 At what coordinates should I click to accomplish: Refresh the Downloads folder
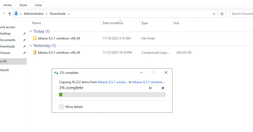pos(222,14)
